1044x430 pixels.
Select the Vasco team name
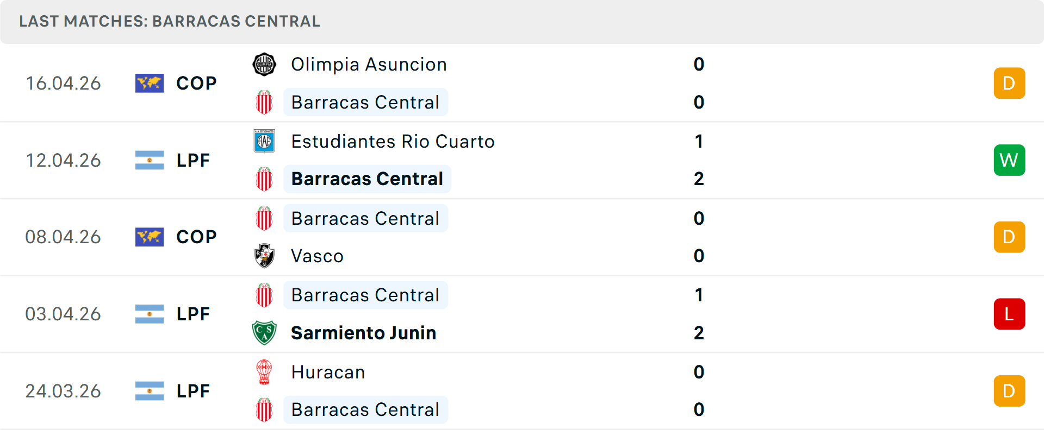pyautogui.click(x=317, y=256)
